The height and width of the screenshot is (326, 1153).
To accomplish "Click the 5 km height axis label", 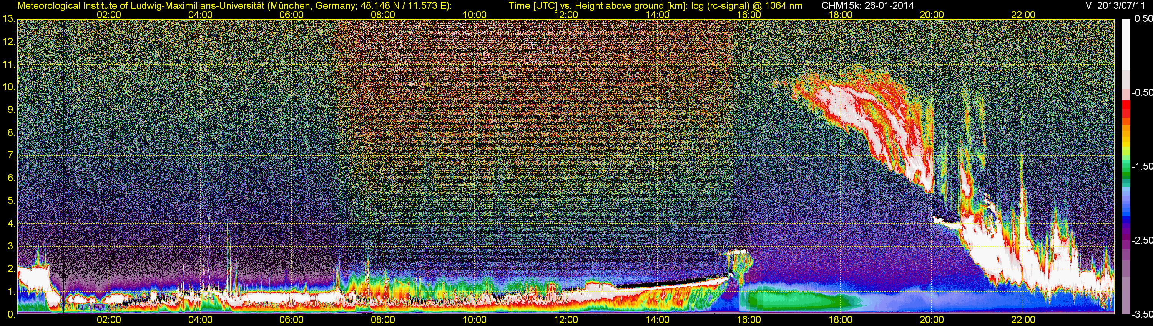I will coord(11,201).
